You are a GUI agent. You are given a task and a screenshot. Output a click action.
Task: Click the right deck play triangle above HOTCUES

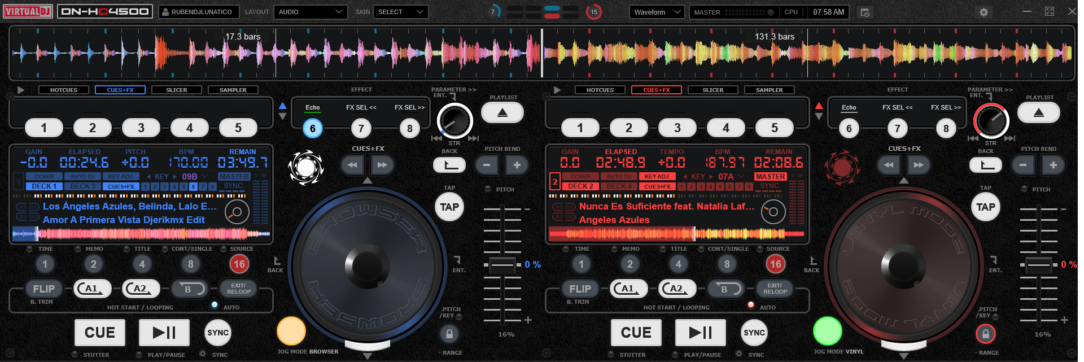(557, 90)
